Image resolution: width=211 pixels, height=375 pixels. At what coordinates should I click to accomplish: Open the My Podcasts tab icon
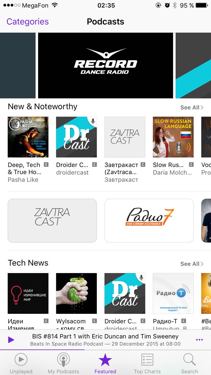[63, 360]
